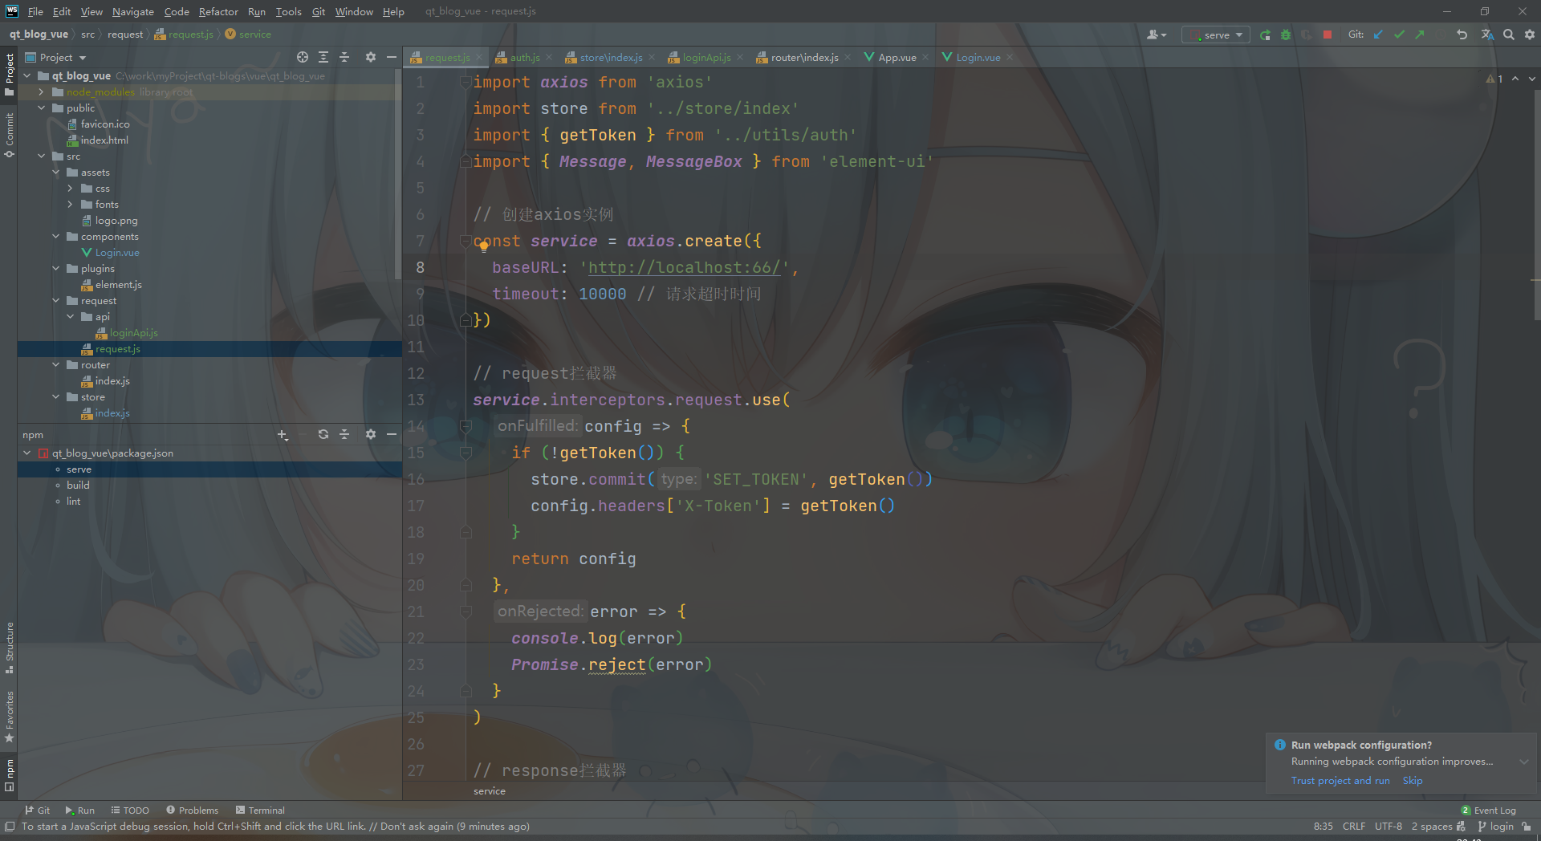Start debugging with the green bug icon
This screenshot has height=841, width=1541.
tap(1286, 35)
